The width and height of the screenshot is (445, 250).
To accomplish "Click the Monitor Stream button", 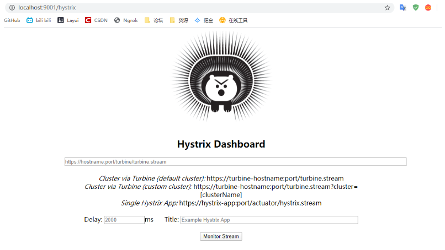I will tap(221, 236).
